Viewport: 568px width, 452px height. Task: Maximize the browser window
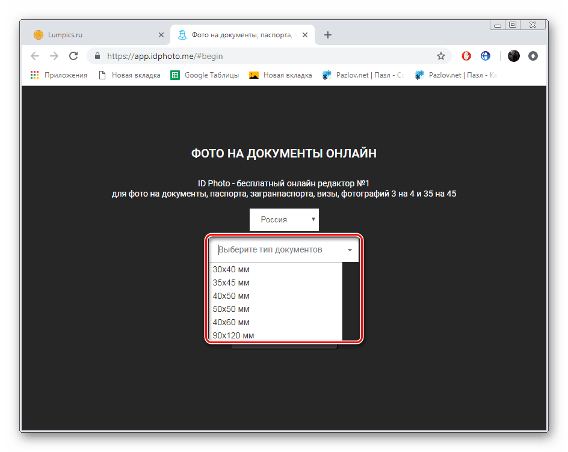coord(513,25)
